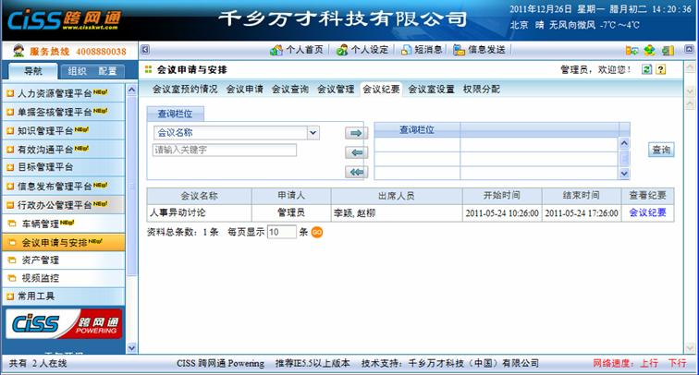Image resolution: width=699 pixels, height=375 pixels.
Task: Open the 会议纪要 link in results row
Action: 647,212
